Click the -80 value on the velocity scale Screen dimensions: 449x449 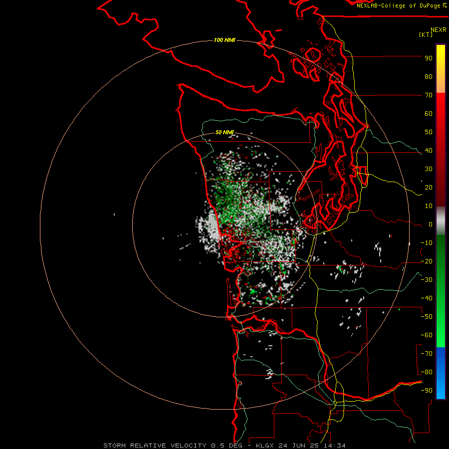tap(427, 372)
